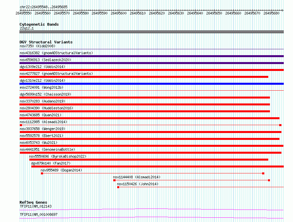Select the red bar under nsv6053743
The height and width of the screenshot is (222, 293).
click(151, 146)
